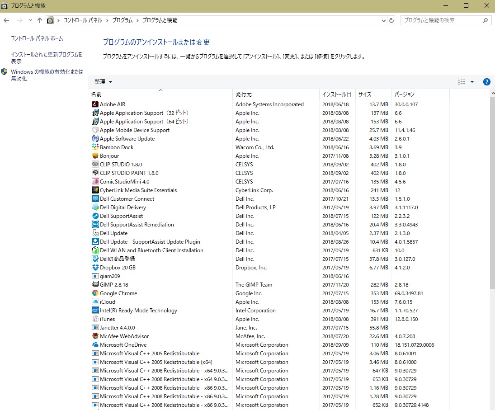Expand the address bar history dropdown
Image resolution: width=495 pixels, height=410 pixels.
(382, 20)
